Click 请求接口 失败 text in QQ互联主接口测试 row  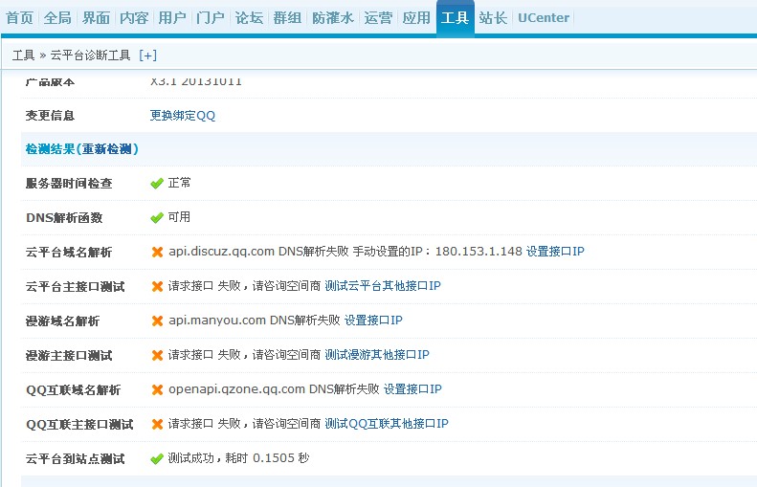tap(204, 424)
